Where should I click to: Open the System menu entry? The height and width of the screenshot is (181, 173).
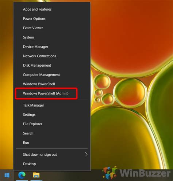[x=52, y=37]
